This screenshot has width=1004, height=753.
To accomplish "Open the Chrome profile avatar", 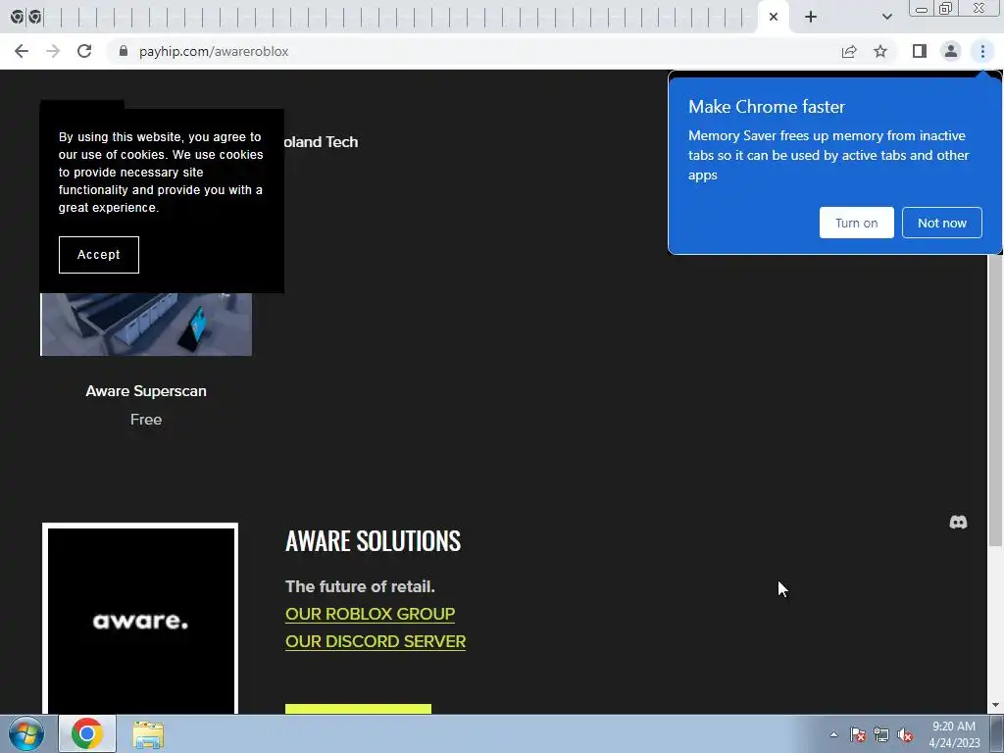I will [951, 51].
